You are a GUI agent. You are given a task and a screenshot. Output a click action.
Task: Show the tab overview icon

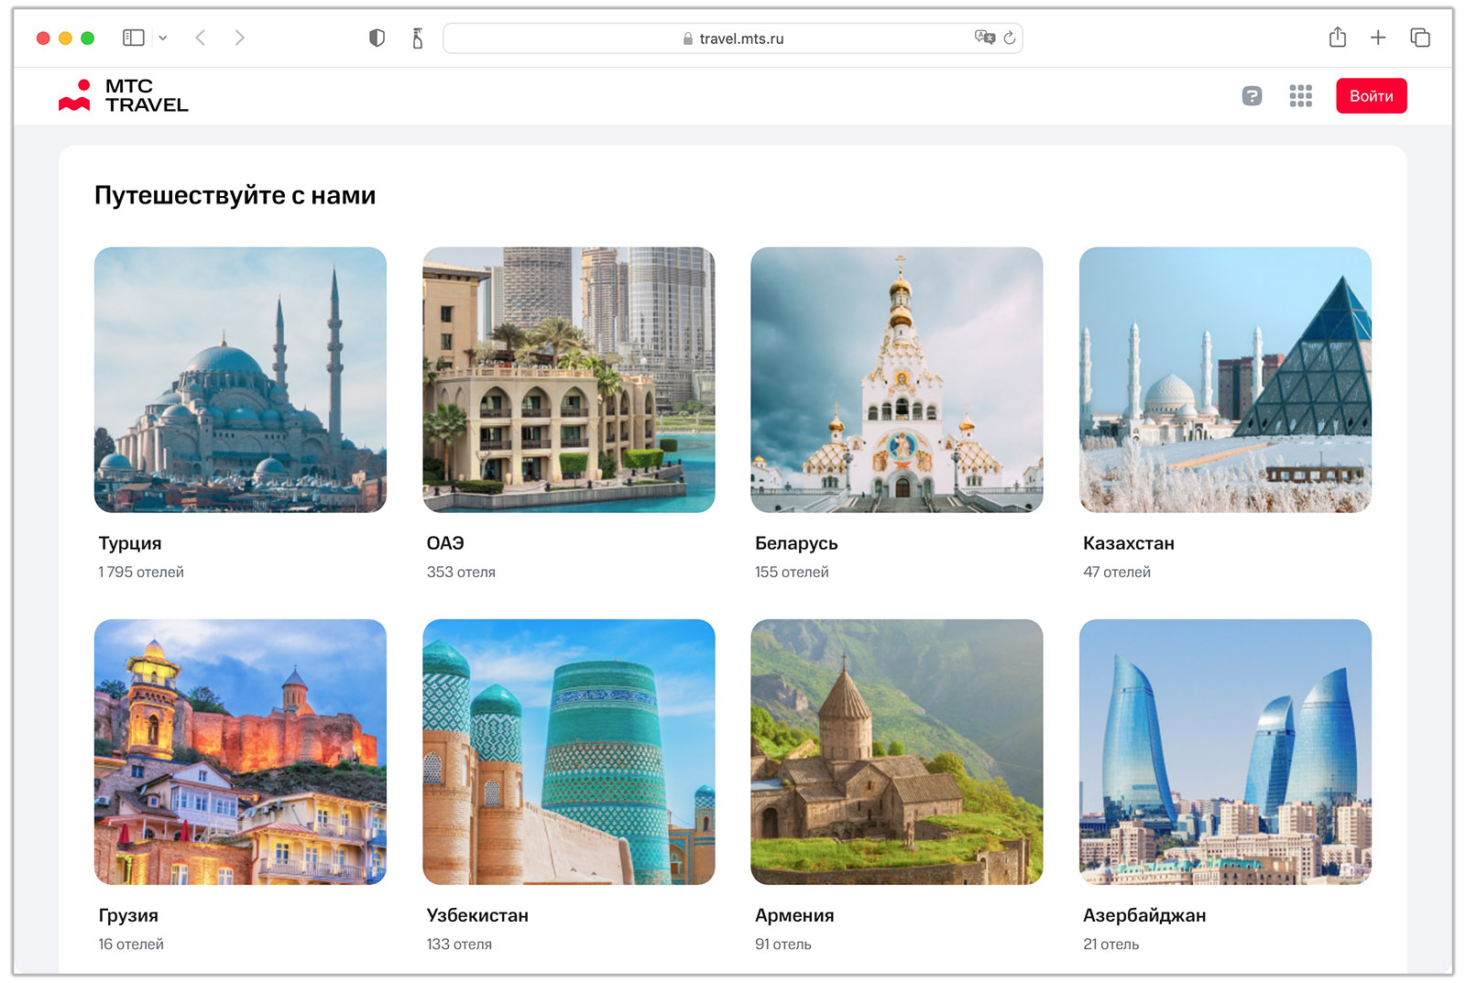tap(1419, 38)
